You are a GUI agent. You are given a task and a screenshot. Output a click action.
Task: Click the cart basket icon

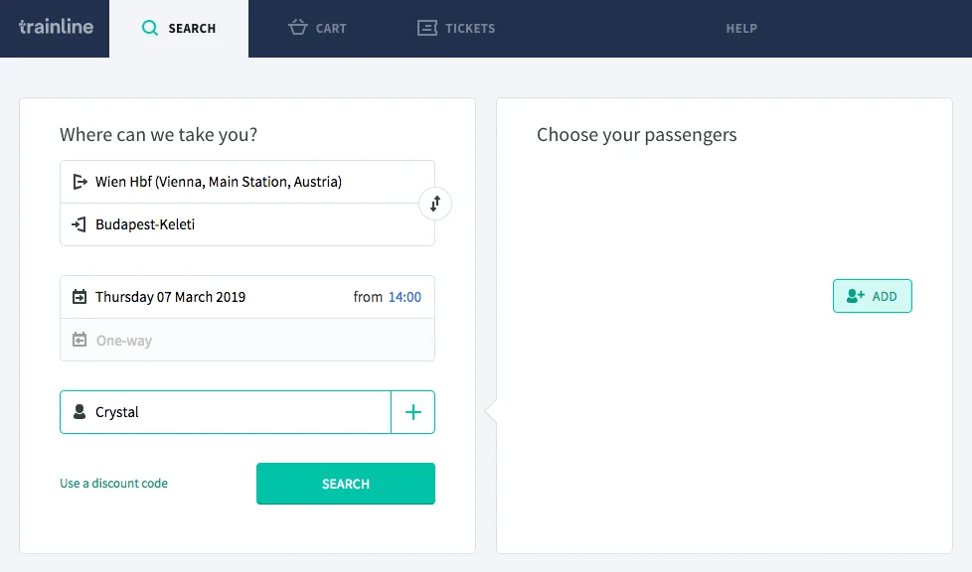point(297,28)
